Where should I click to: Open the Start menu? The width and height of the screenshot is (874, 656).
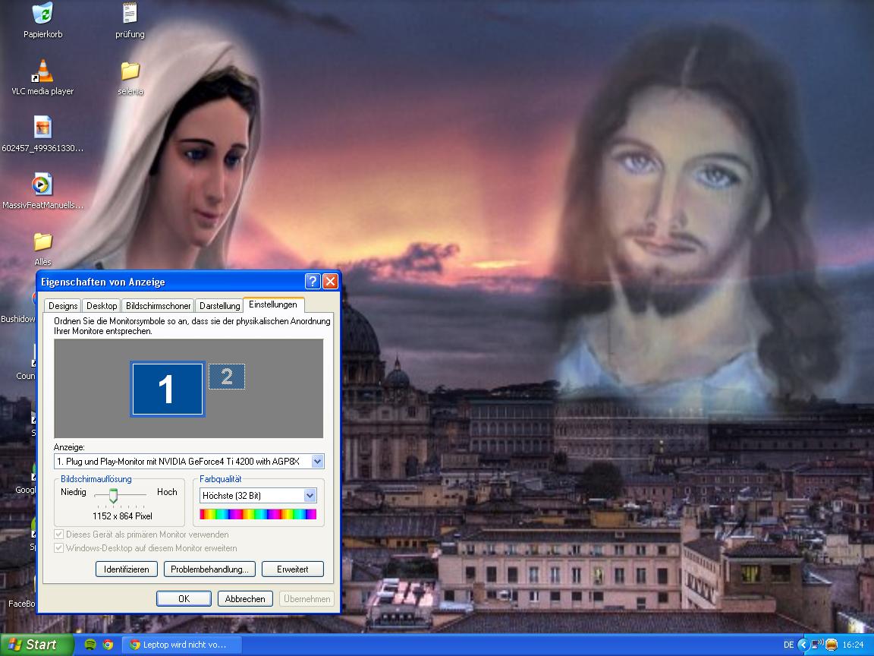pyautogui.click(x=35, y=645)
